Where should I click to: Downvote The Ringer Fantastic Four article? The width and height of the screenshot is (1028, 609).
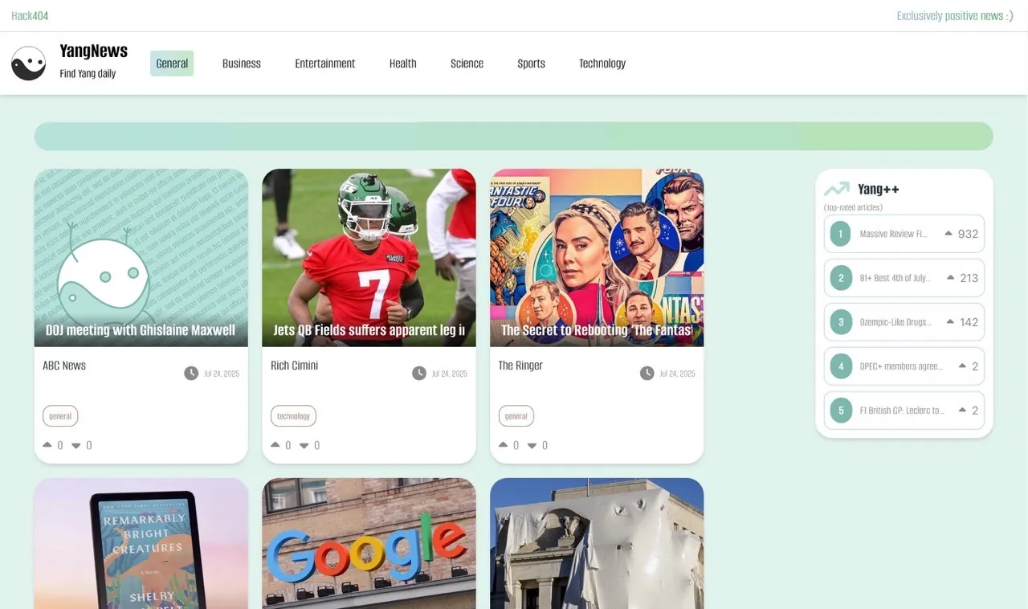532,445
